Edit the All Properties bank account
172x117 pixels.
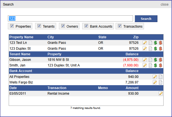coord(155,77)
